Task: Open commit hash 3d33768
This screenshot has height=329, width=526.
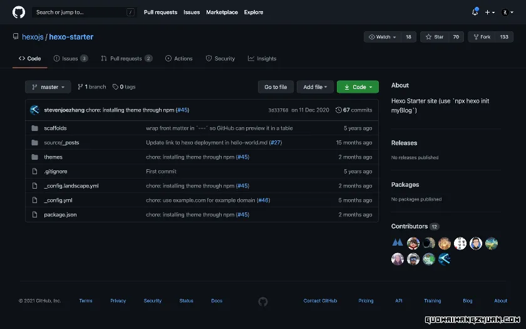Action: (x=278, y=110)
